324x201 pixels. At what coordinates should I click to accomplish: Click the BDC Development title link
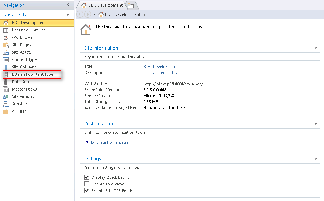coord(161,67)
